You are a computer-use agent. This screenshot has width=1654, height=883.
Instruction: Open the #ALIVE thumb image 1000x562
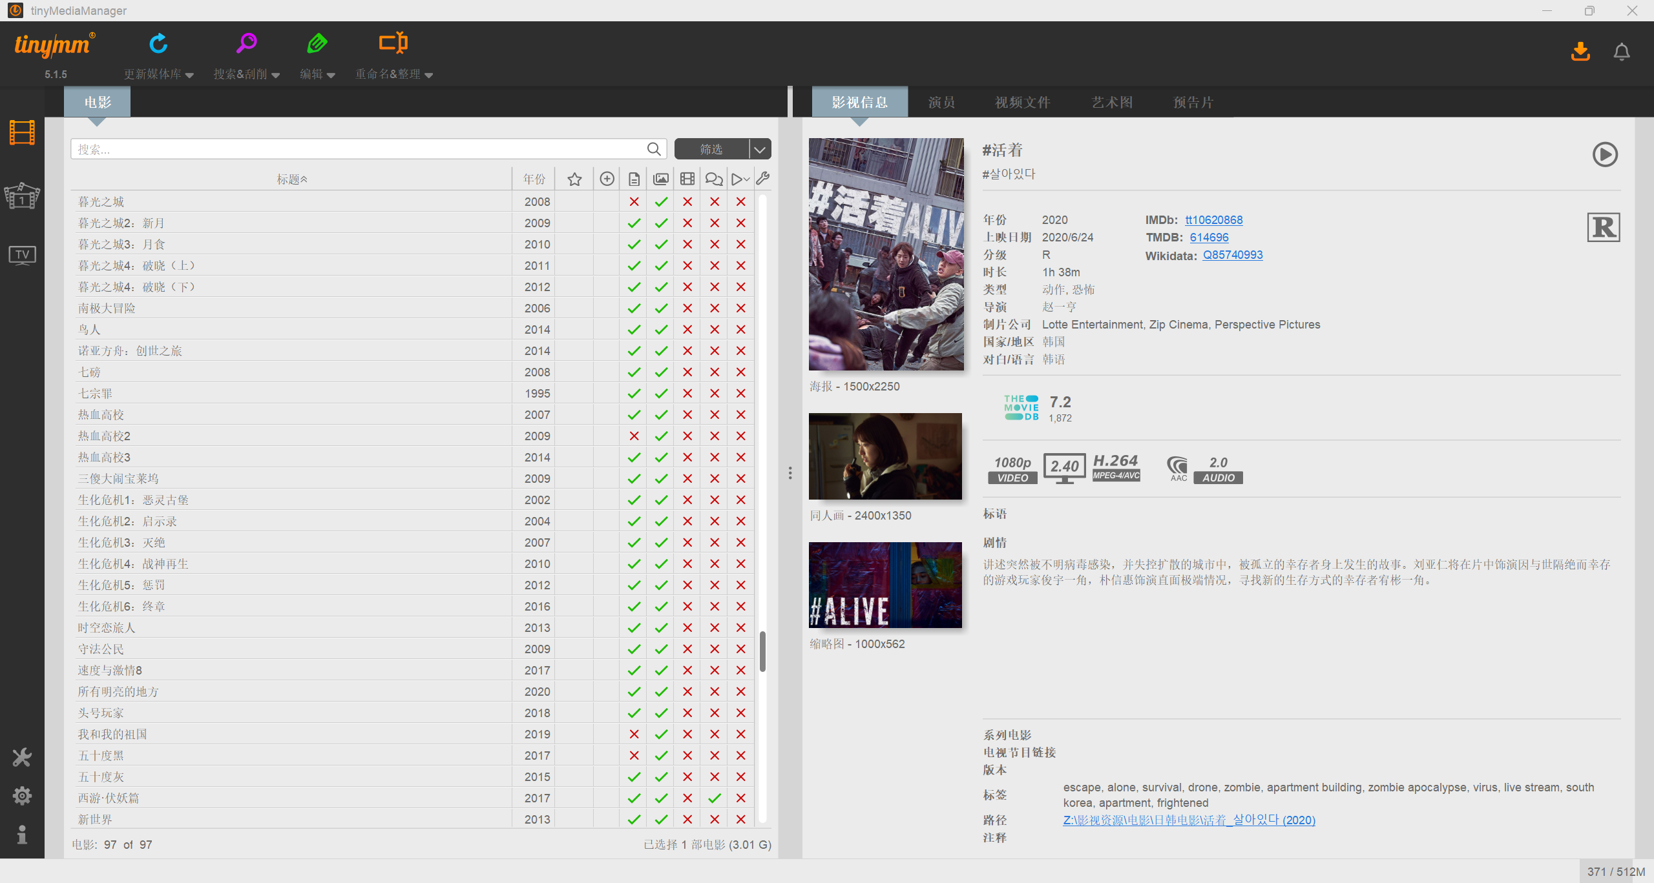[x=885, y=585]
